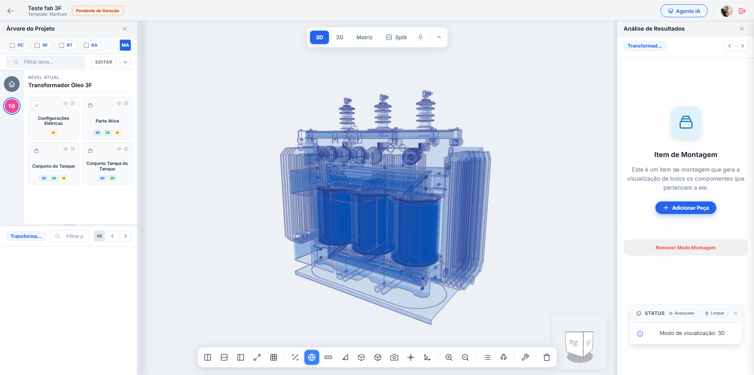Close the Árvore do Projeto panel
The image size is (754, 375).
click(125, 29)
